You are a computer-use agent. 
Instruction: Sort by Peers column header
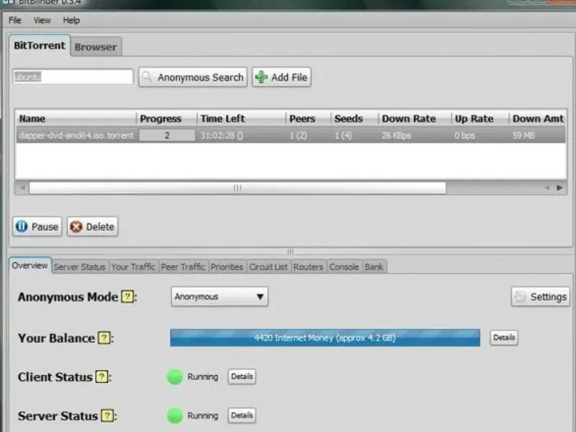(308, 119)
